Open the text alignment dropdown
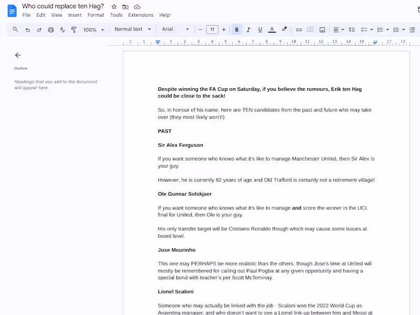 [339, 30]
